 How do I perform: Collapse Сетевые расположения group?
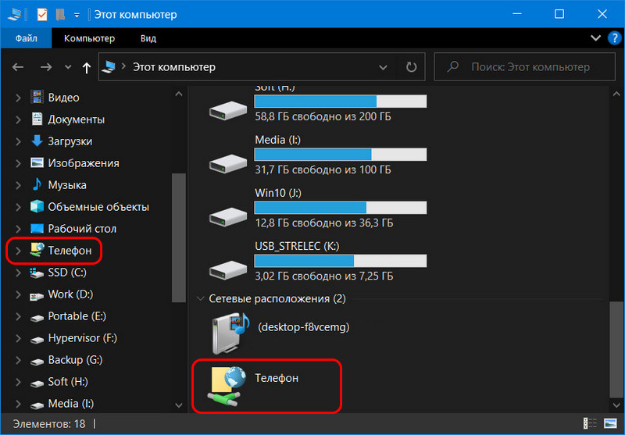(x=200, y=299)
